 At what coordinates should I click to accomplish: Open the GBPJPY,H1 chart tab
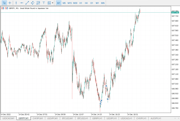click(97, 118)
